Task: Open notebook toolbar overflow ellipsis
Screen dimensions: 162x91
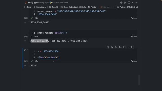Action: 114,7
